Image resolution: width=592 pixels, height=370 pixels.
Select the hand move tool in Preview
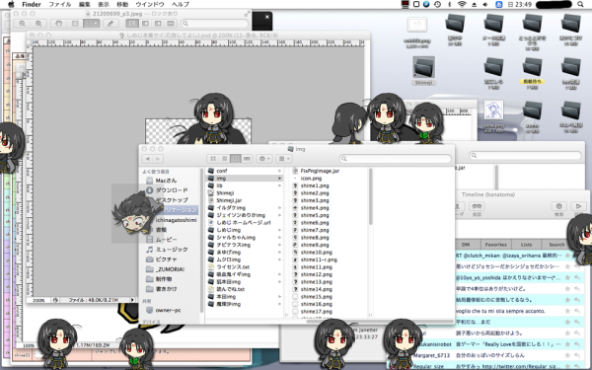[58, 24]
